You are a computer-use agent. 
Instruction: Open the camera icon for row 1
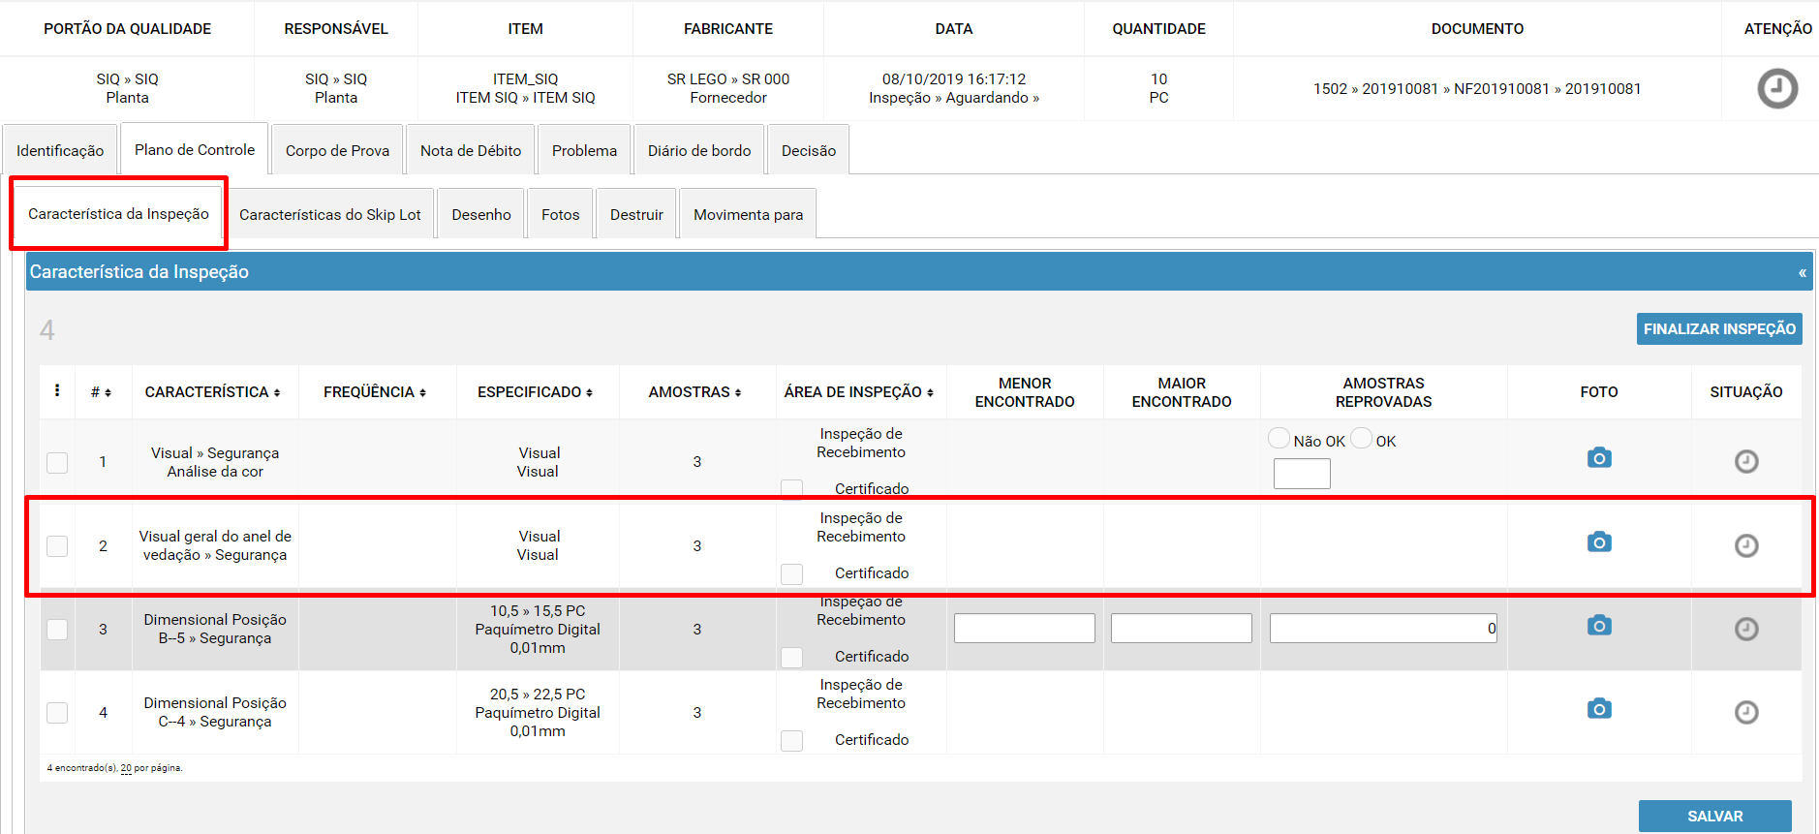coord(1599,457)
